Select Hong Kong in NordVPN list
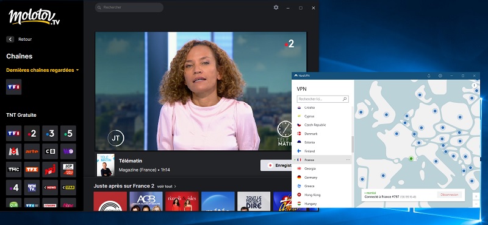 coord(321,195)
